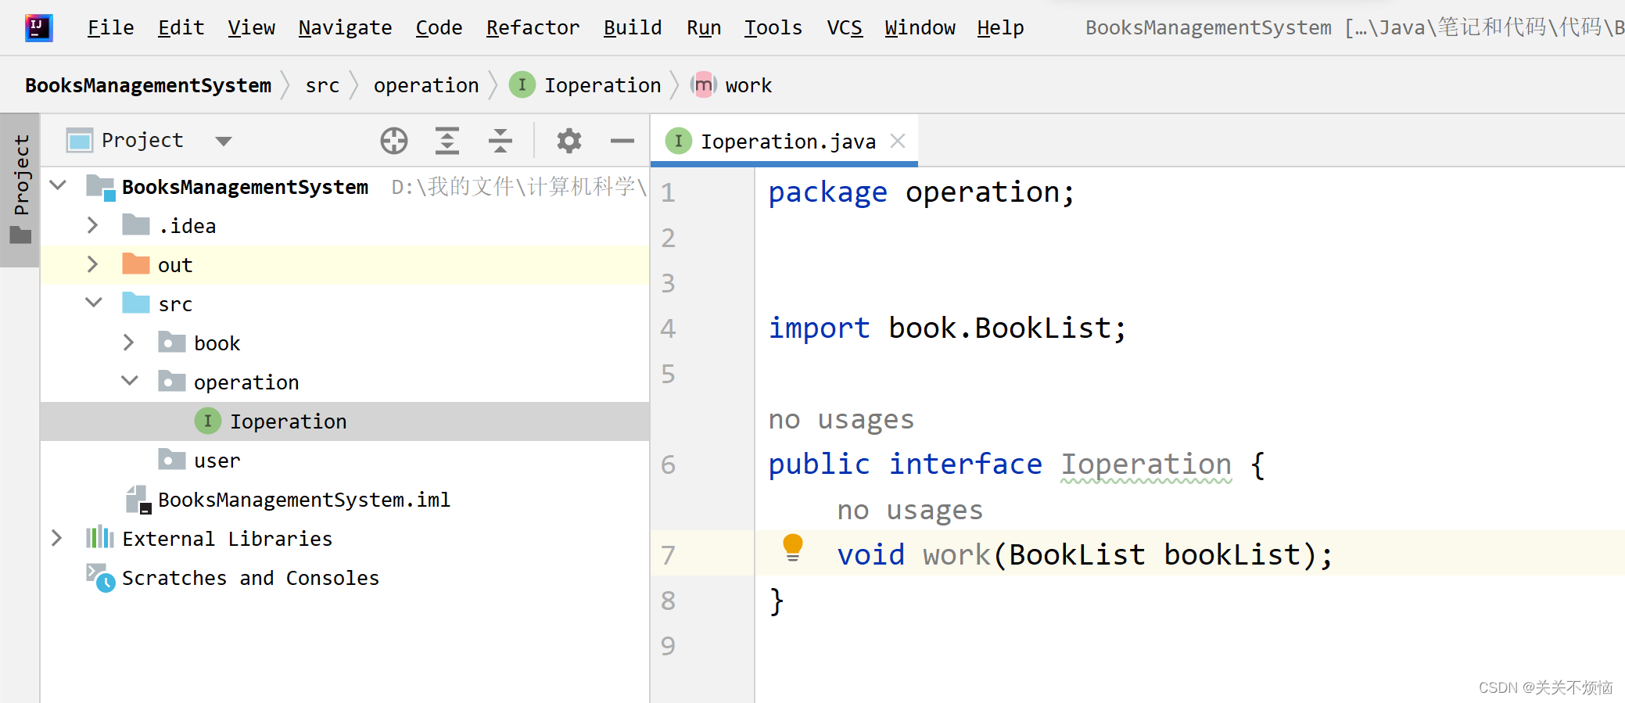Click the locate/select opened file target icon
The width and height of the screenshot is (1625, 703).
pos(394,141)
